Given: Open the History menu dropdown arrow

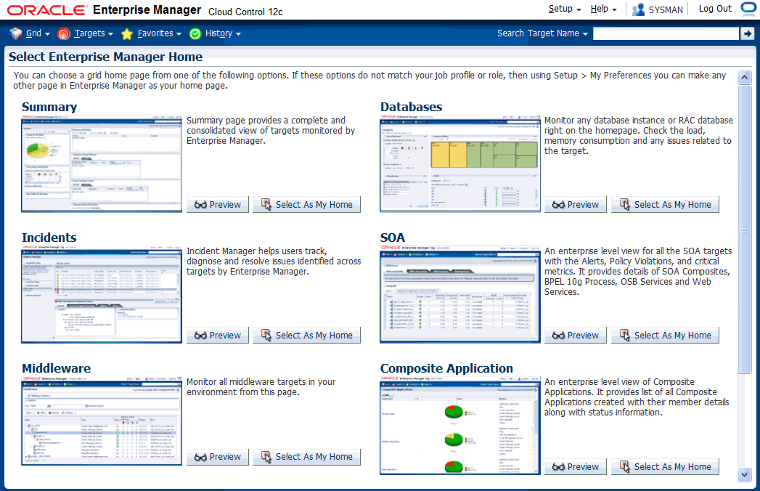Looking at the screenshot, I should pos(238,34).
